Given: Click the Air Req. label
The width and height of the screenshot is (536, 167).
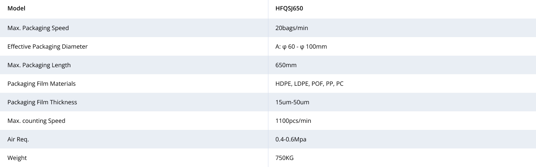Looking at the screenshot, I should click(18, 139).
